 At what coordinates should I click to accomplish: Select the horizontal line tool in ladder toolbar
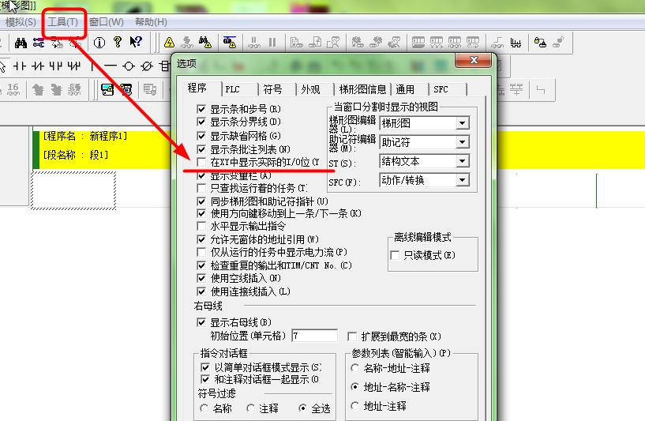pos(110,65)
